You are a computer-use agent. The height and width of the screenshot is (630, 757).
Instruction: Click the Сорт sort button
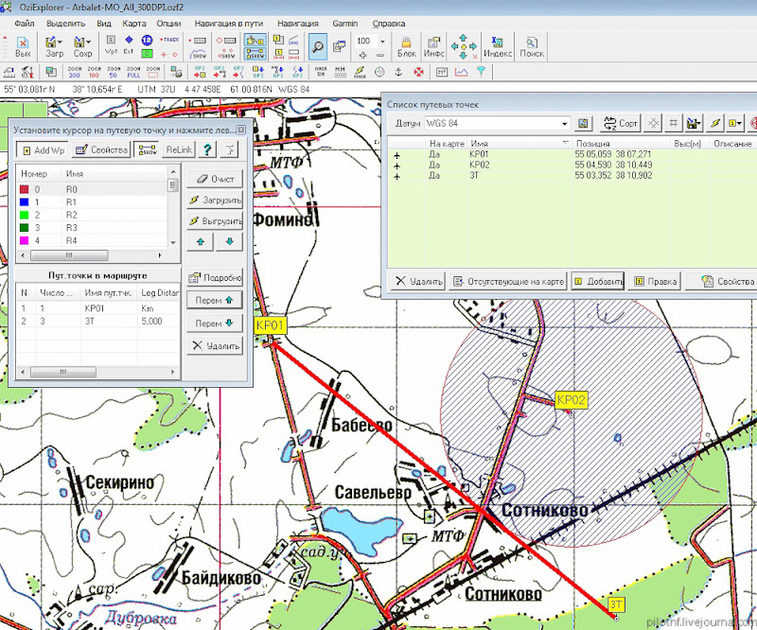(x=621, y=124)
